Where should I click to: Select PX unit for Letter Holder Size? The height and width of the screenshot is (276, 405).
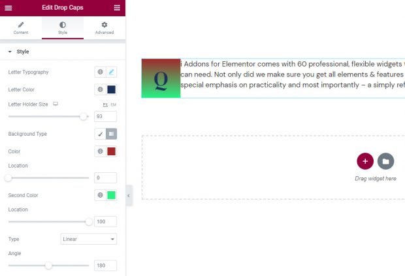point(105,104)
